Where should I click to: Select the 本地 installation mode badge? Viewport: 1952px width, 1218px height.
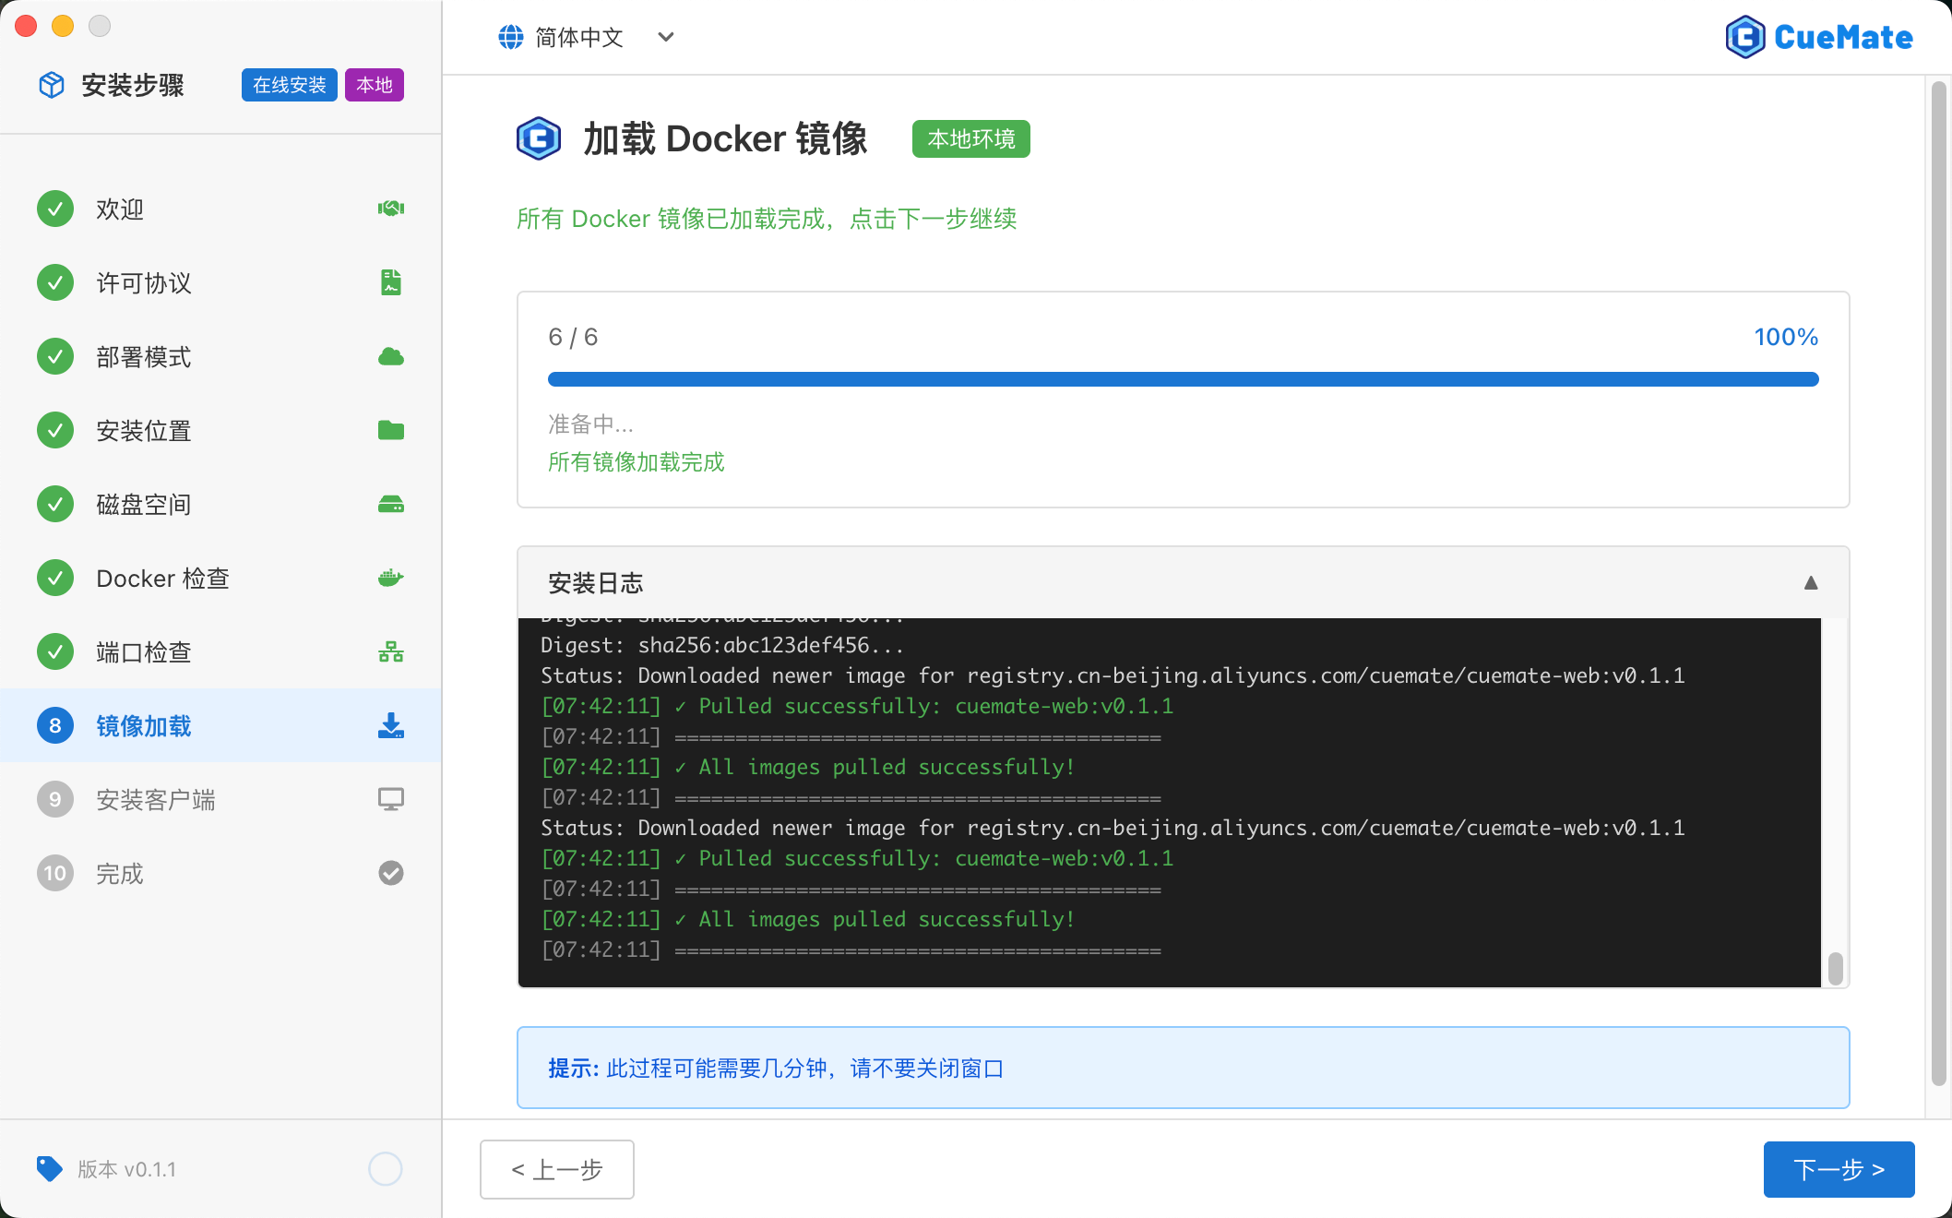coord(374,84)
